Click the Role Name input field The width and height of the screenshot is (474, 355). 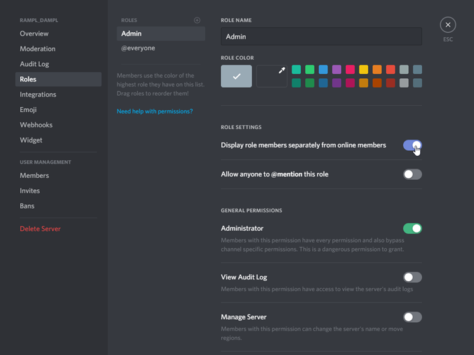(321, 37)
